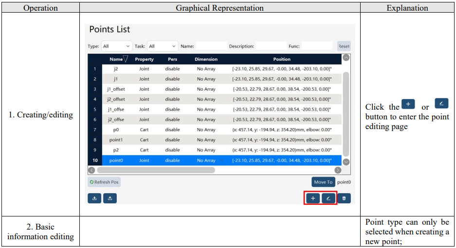This screenshot has width=456, height=248.
Task: Click the Position column header
Action: tap(282, 59)
